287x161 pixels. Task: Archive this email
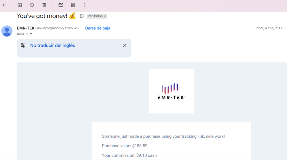pos(20,5)
